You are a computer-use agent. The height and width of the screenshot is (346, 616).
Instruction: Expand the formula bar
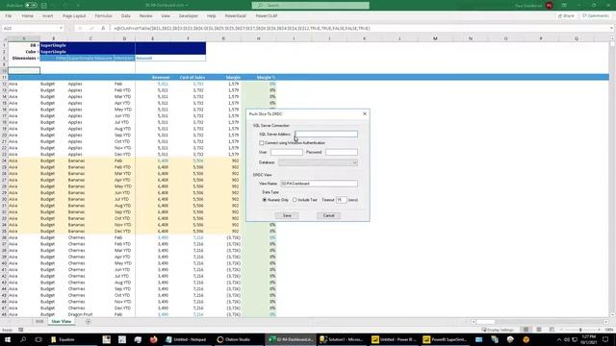[x=612, y=28]
